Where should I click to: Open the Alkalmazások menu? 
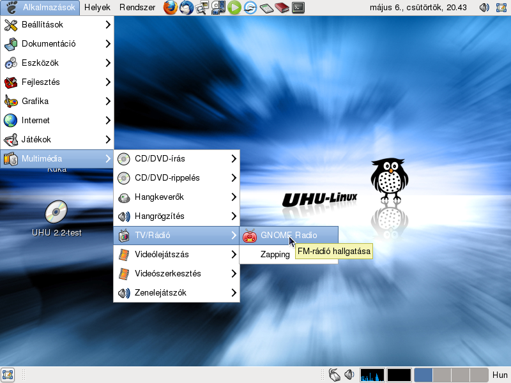(x=40, y=8)
